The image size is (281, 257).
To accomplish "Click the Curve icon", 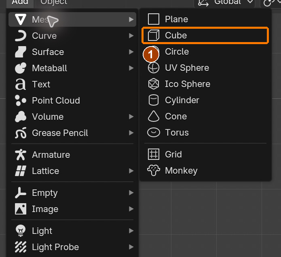I will 21,36.
